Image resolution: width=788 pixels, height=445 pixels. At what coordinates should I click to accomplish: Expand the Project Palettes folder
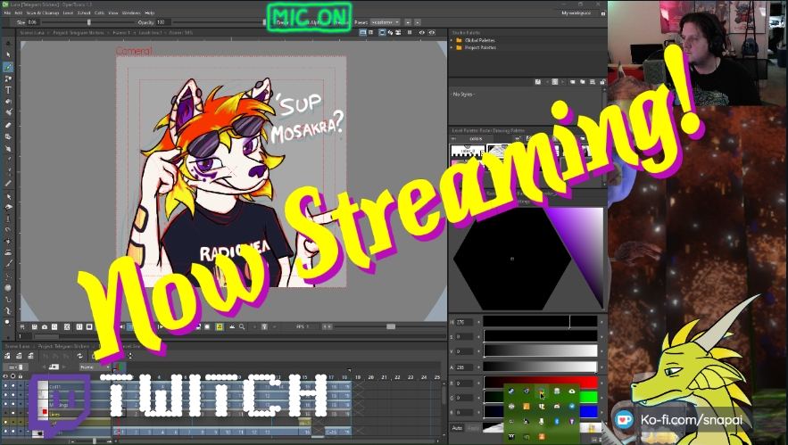point(452,48)
